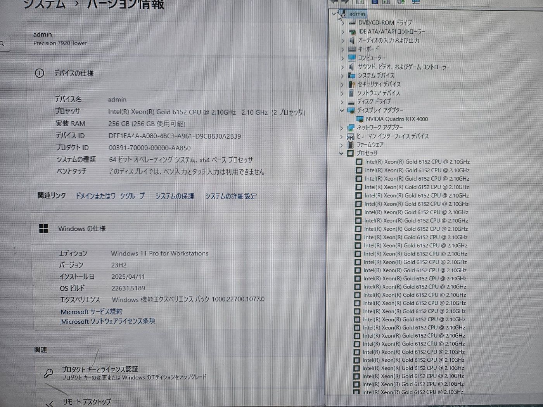Click the NVIDIA Quadro RTX 4000 adapter icon
Image resolution: width=543 pixels, height=407 pixels.
(x=360, y=119)
